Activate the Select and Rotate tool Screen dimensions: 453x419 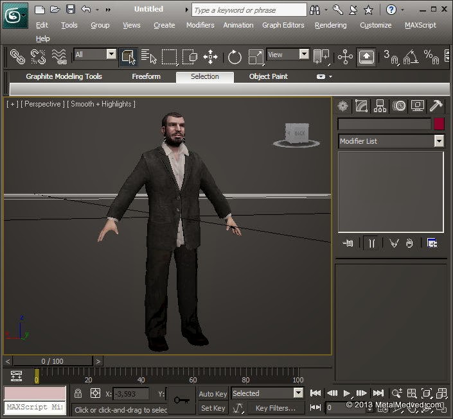click(235, 57)
